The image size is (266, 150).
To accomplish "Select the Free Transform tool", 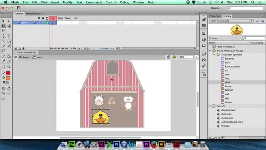I will [x=3, y=26].
